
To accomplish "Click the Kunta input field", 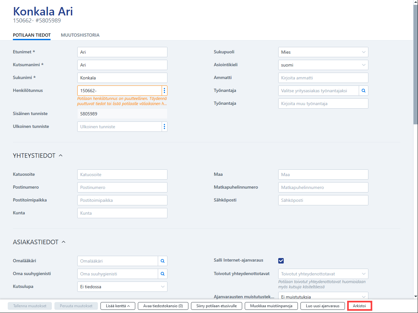I will [x=122, y=213].
